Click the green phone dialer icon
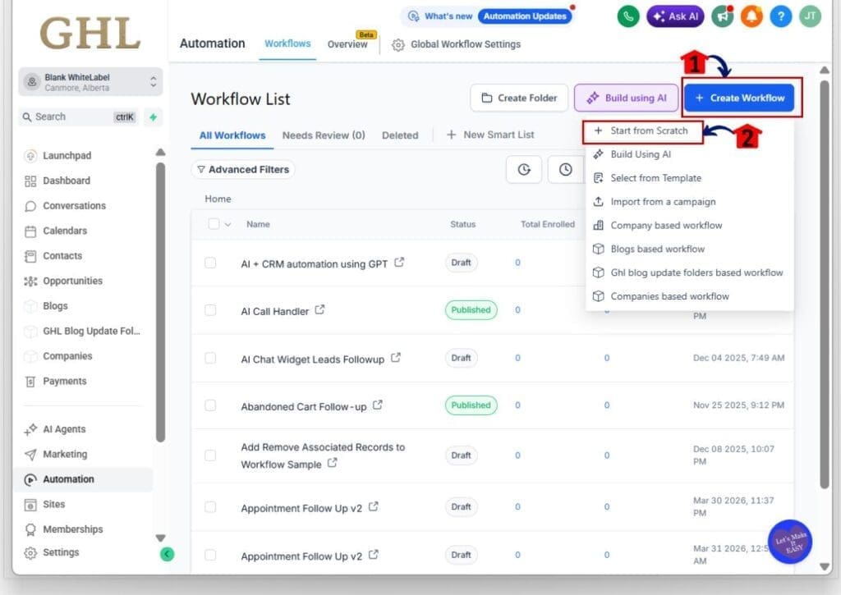841x595 pixels. coord(628,16)
